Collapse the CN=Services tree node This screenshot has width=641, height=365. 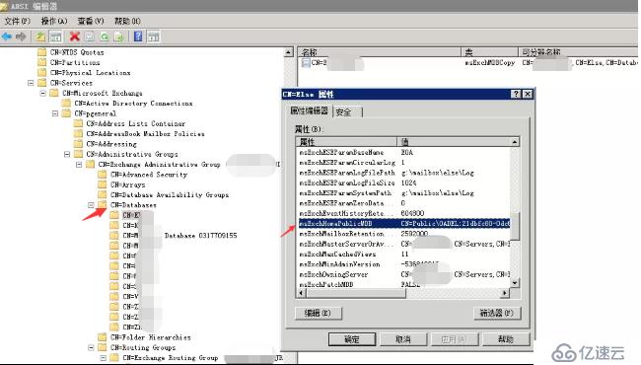coord(31,83)
